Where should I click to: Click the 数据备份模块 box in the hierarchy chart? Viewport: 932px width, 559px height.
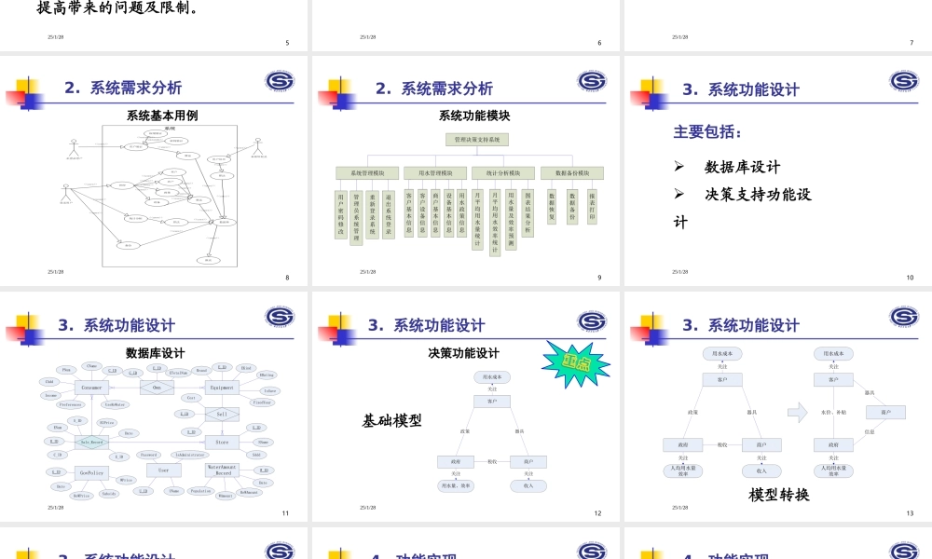coord(574,172)
